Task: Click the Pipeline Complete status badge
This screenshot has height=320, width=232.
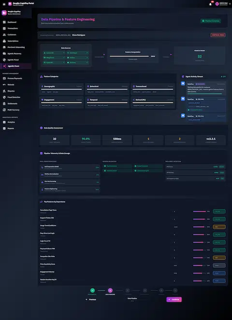Action: tap(211, 21)
